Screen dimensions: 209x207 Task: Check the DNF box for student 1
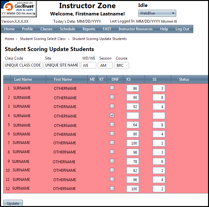tap(112, 88)
